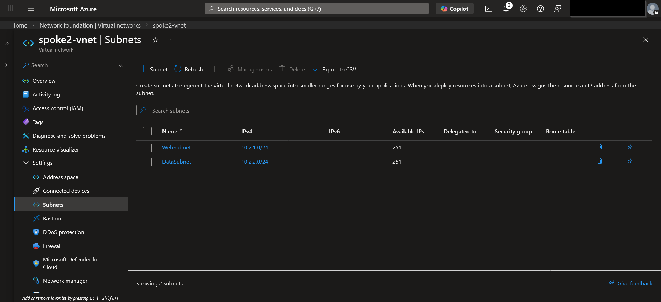Go to Home breadcrumb
Screen dimensions: 661x302
coord(19,25)
